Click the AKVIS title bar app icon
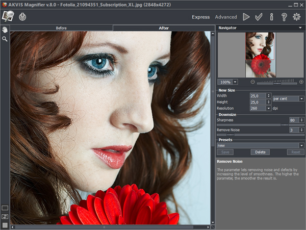Viewport: 306px width, 230px height. (x=4, y=5)
